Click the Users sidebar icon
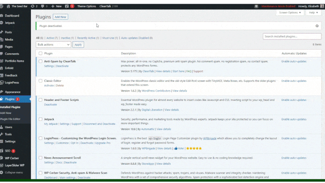Screen dimensions: 325x183 (x=2, y=127)
